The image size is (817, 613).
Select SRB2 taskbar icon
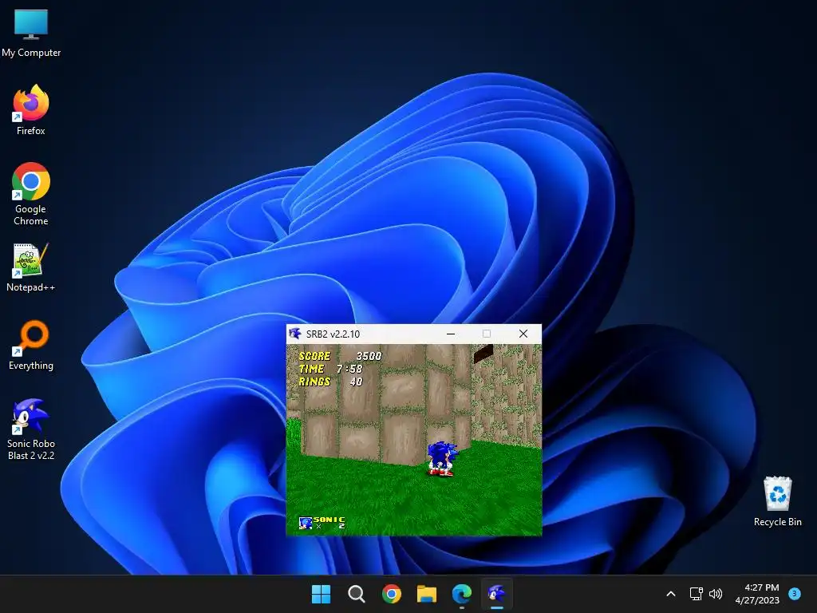coord(496,594)
